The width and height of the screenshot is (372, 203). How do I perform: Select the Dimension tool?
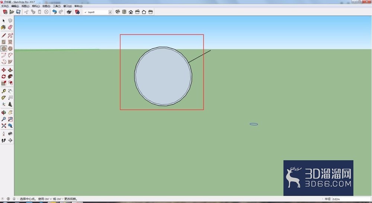pyautogui.click(x=10, y=91)
